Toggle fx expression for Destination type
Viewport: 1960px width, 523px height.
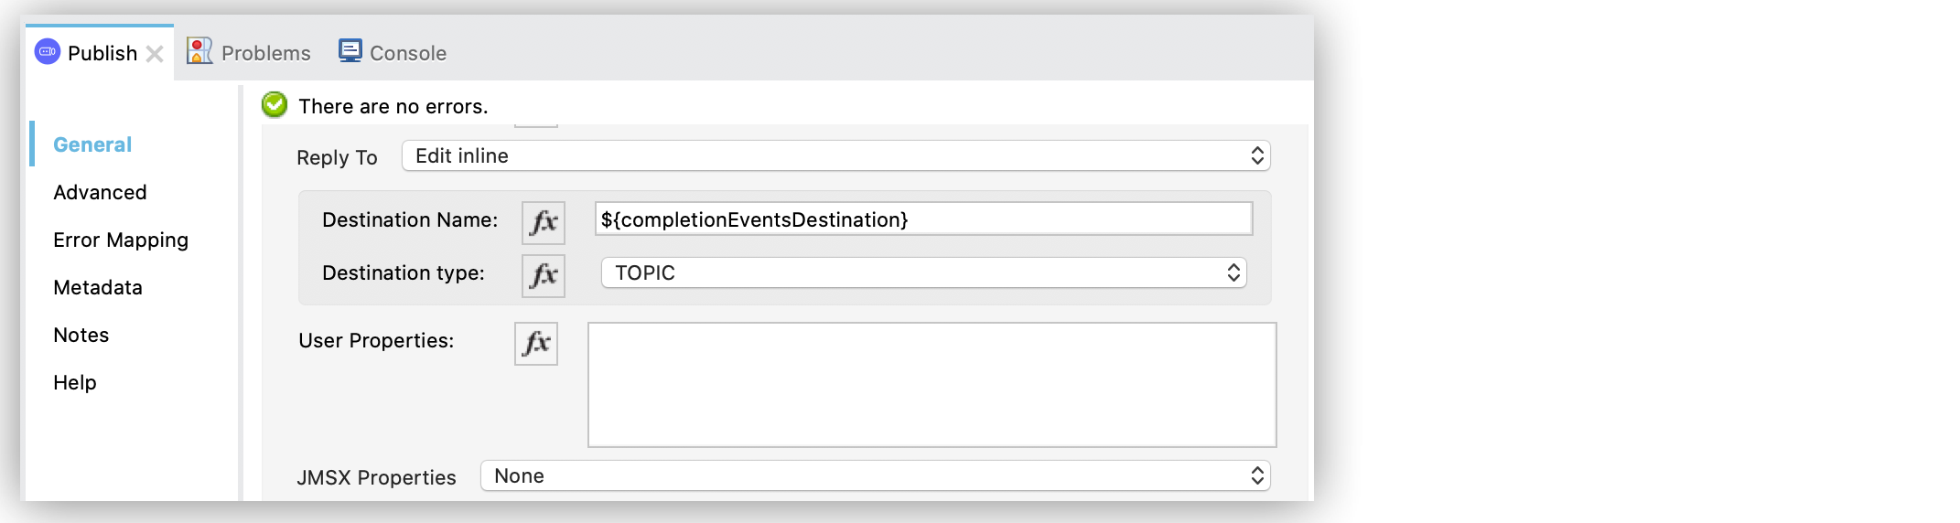pyautogui.click(x=544, y=275)
